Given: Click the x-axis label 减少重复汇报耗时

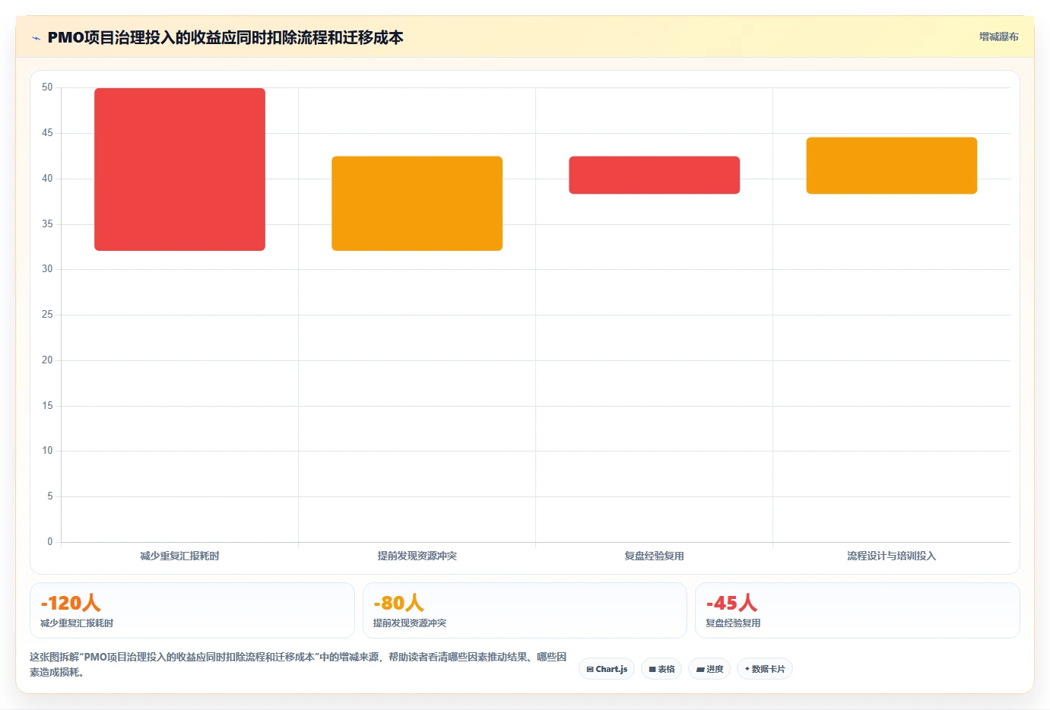Looking at the screenshot, I should [179, 556].
